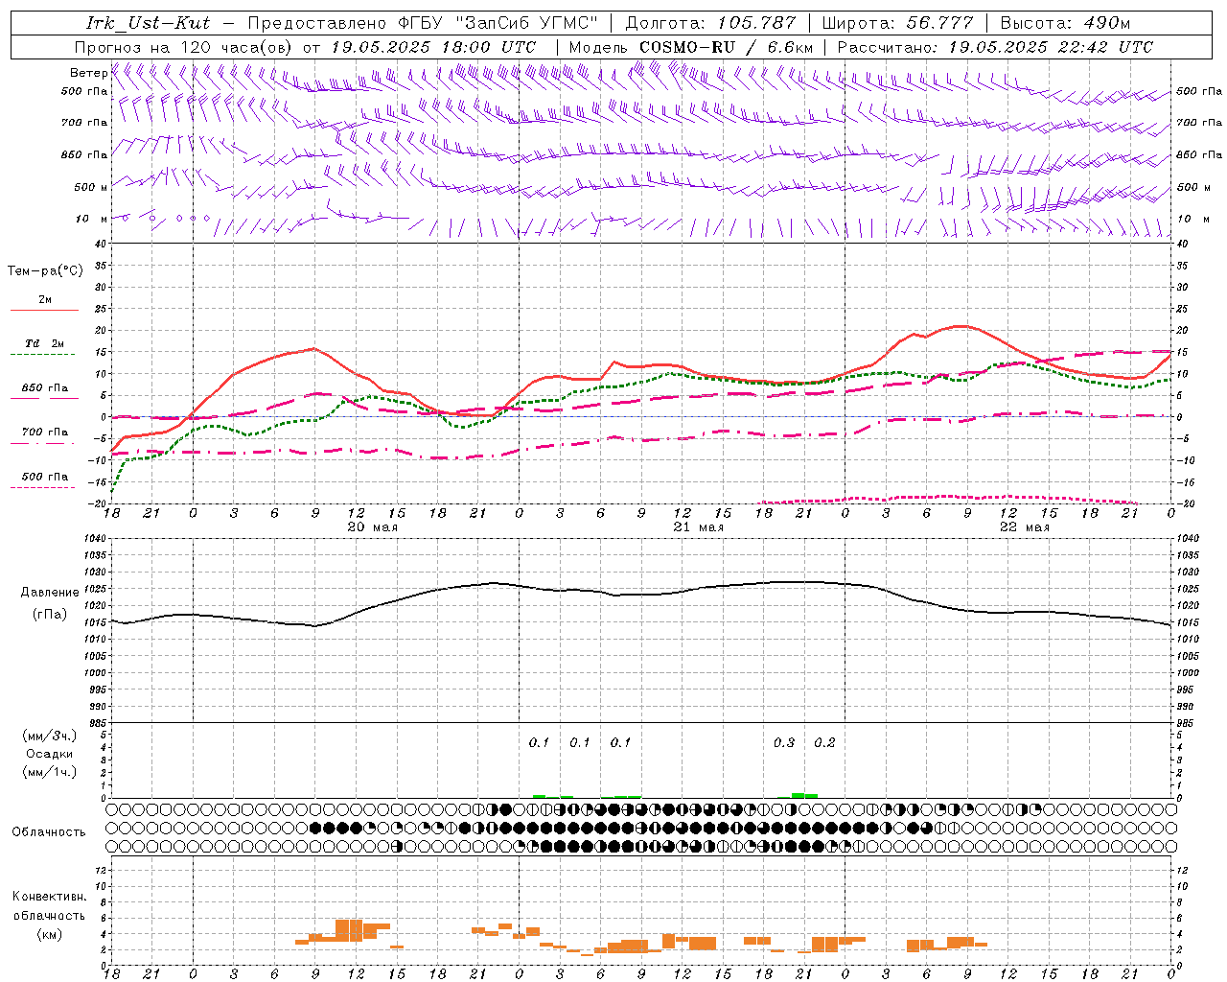Click the dotted pink line sample under the 500 гПа temperature legend
The width and height of the screenshot is (1227, 982).
point(42,488)
